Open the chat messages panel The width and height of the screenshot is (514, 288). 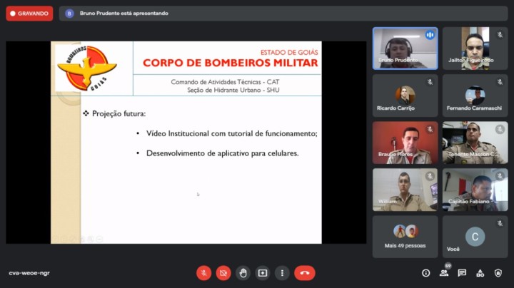pyautogui.click(x=462, y=273)
